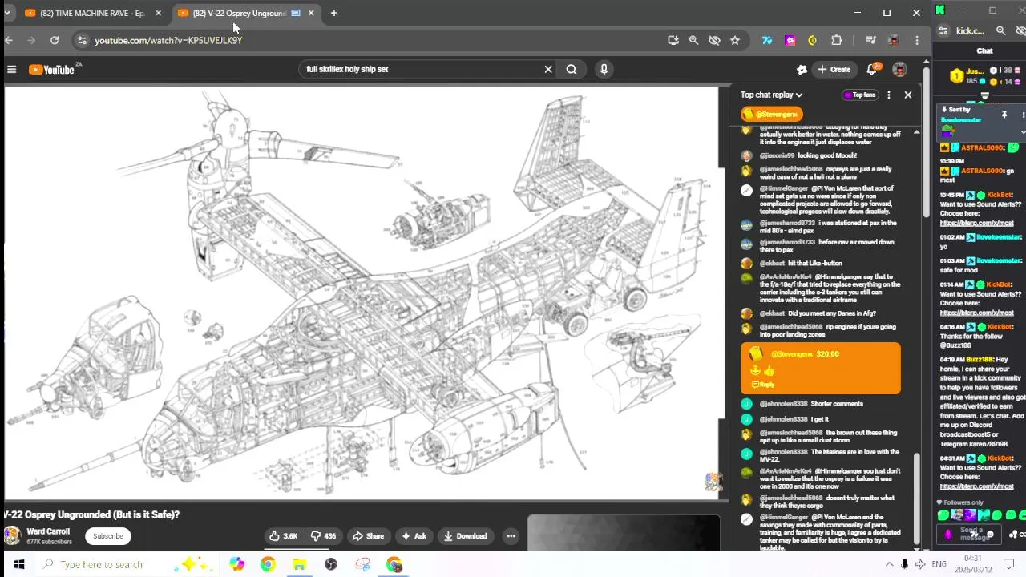Open the Ward Carroll channel name link
1026x577 pixels.
(x=48, y=531)
